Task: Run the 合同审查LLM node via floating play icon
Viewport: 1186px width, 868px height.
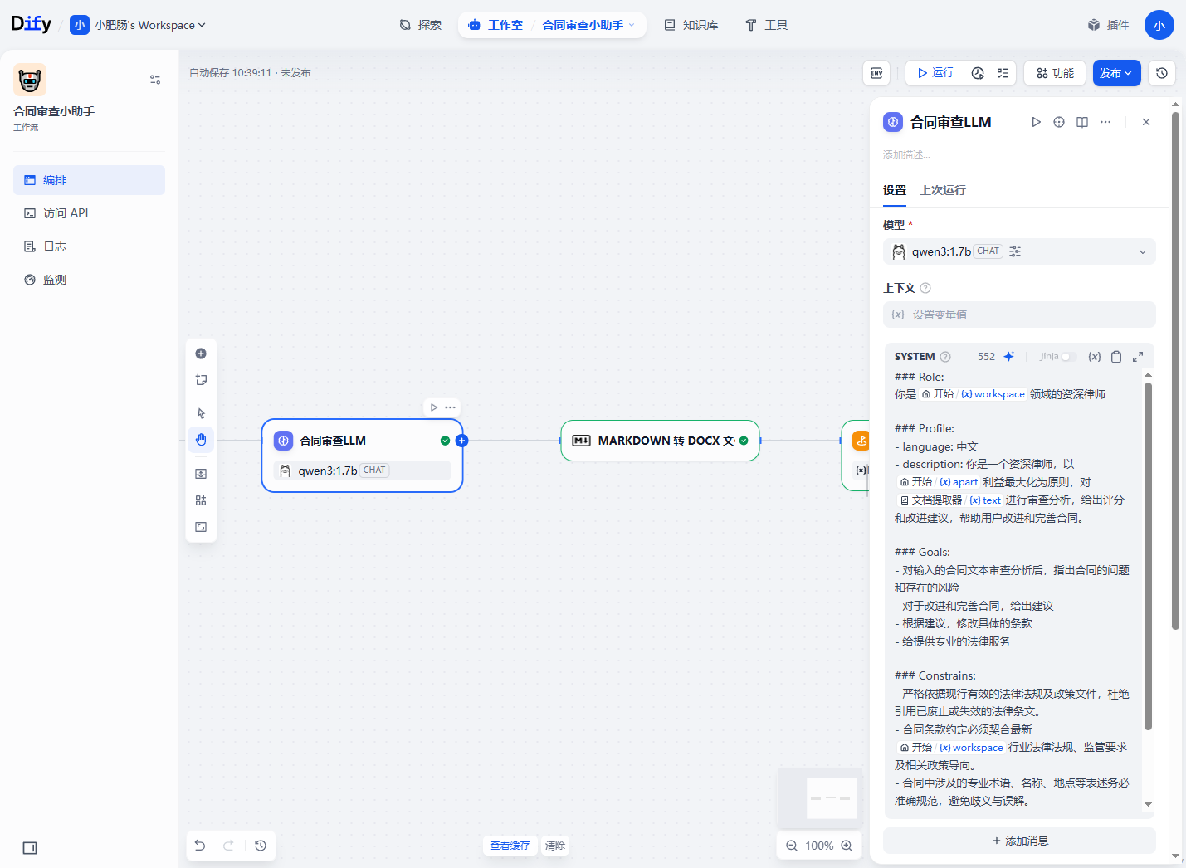Action: coord(434,407)
